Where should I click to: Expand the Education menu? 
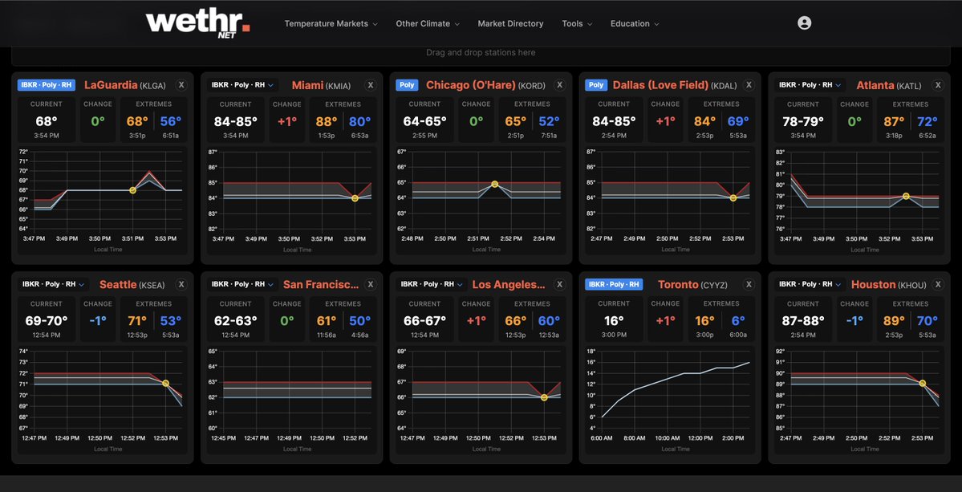pos(635,23)
